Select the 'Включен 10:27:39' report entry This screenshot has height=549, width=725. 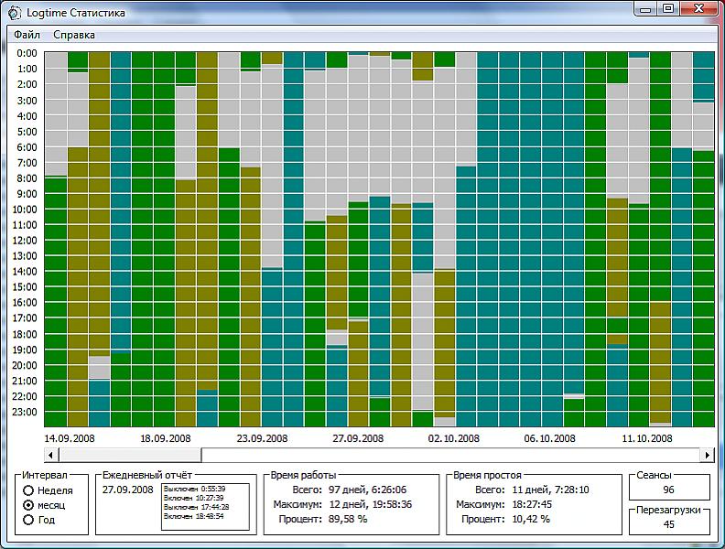[x=194, y=498]
